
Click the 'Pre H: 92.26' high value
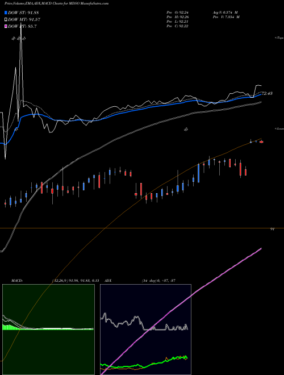178,17
